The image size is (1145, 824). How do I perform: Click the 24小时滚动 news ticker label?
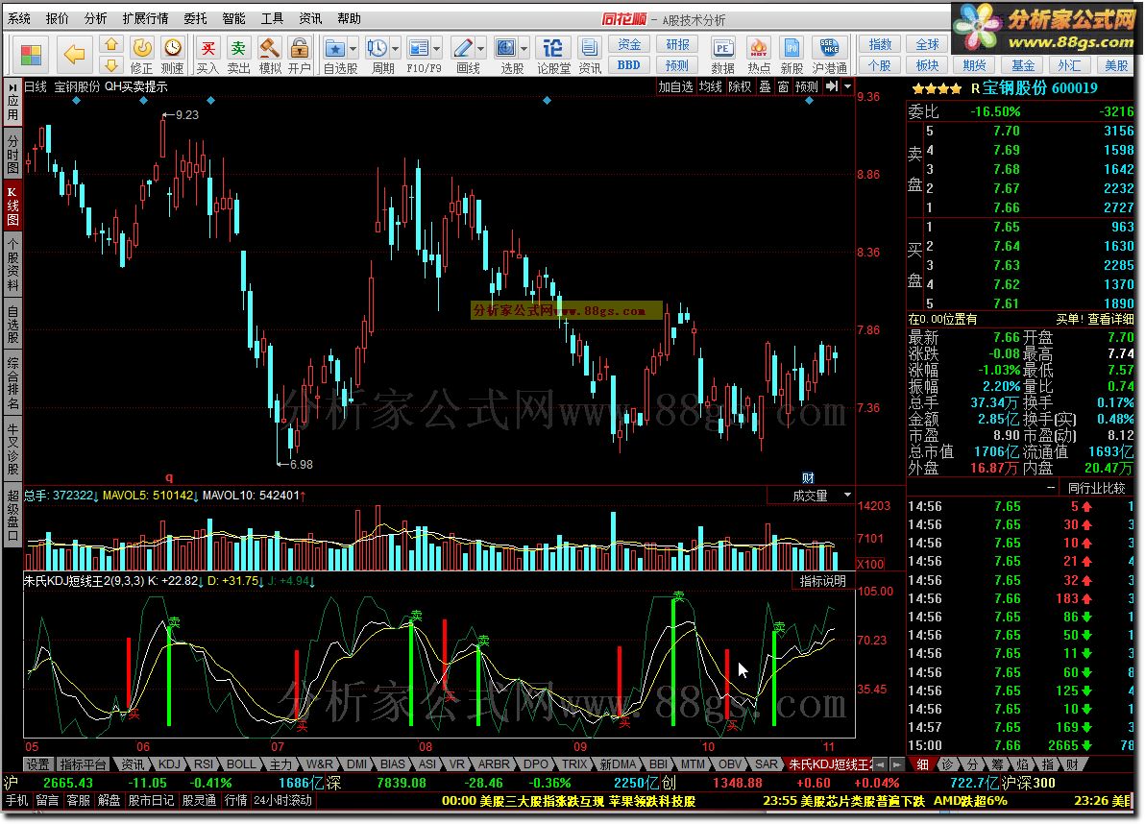tap(282, 800)
